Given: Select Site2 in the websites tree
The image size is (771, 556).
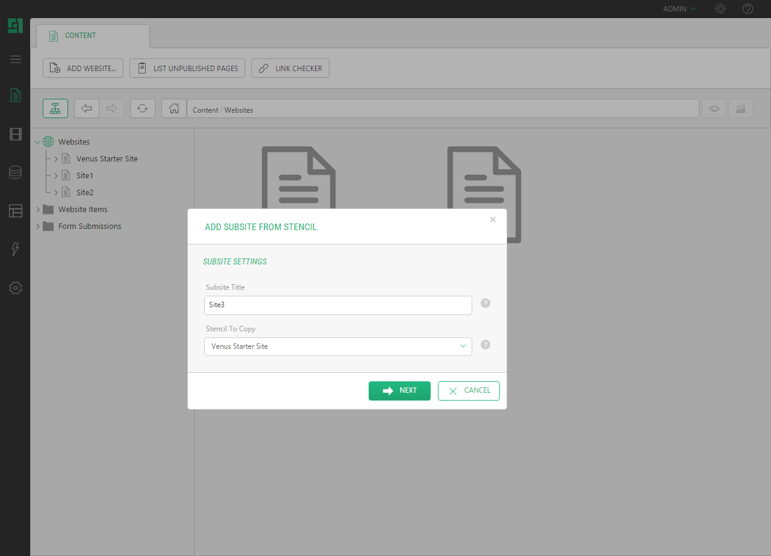Looking at the screenshot, I should click(x=84, y=193).
